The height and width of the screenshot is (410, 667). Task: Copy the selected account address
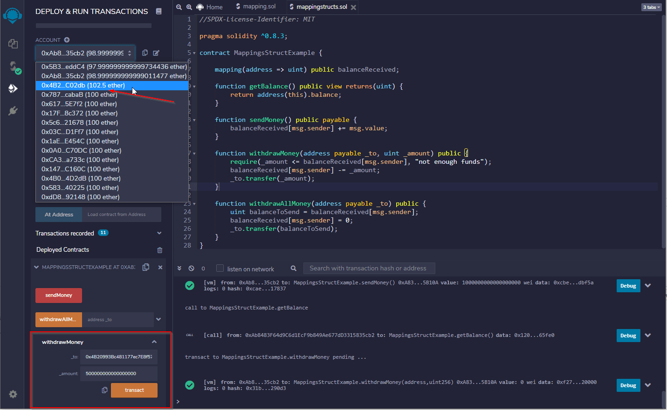[x=145, y=53]
